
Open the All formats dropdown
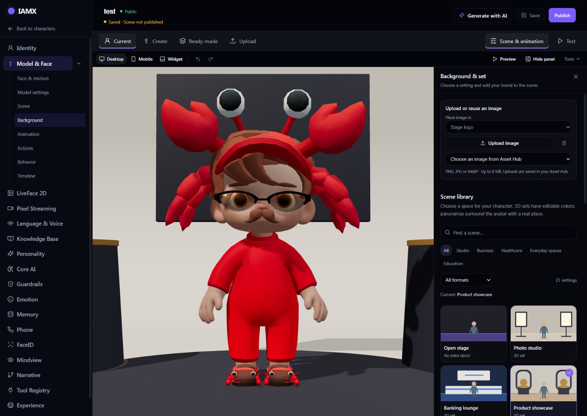click(x=466, y=280)
